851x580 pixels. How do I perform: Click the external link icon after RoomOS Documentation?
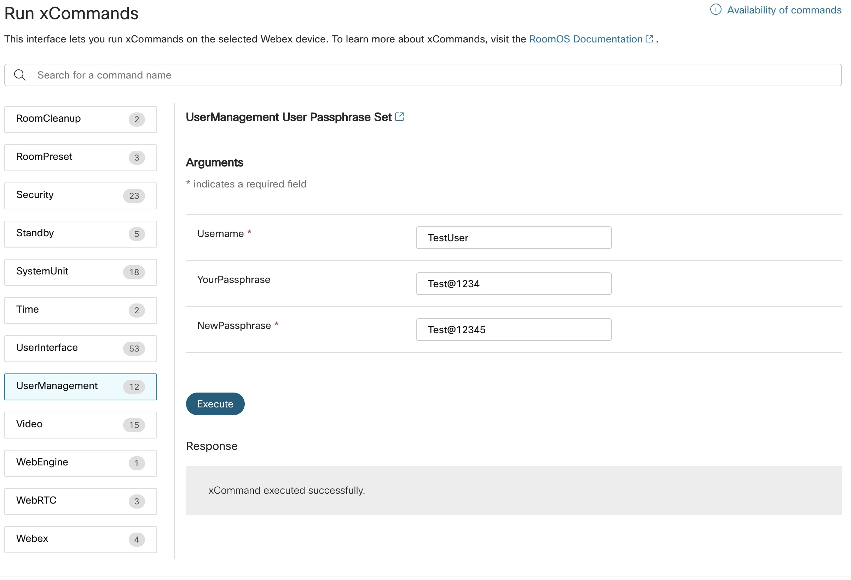coord(649,39)
